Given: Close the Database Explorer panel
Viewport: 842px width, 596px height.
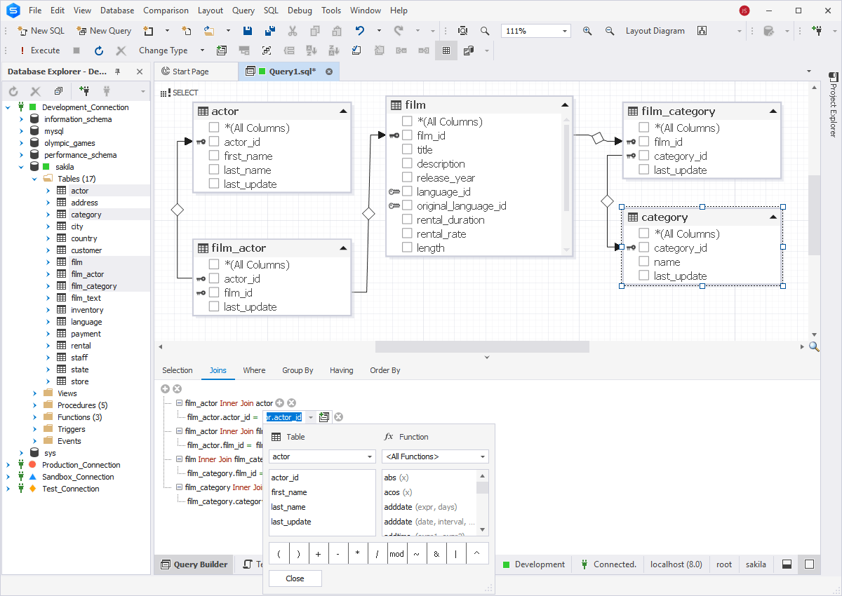Looking at the screenshot, I should [x=139, y=72].
